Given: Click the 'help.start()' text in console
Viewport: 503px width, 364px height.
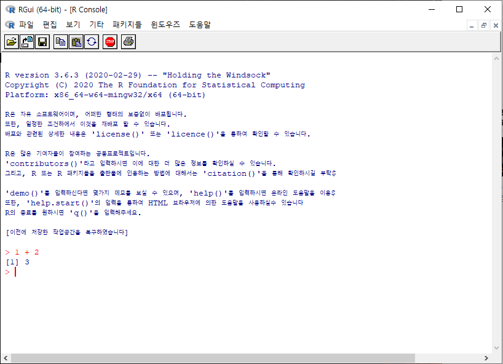Looking at the screenshot, I should point(60,203).
